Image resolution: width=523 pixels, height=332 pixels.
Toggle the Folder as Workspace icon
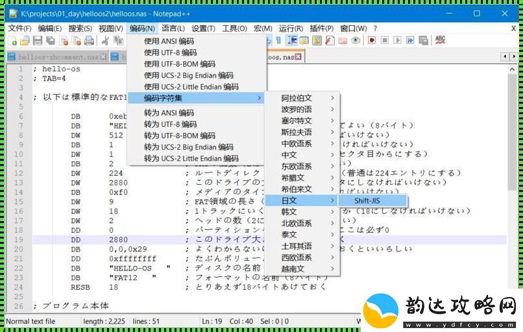pyautogui.click(x=343, y=41)
